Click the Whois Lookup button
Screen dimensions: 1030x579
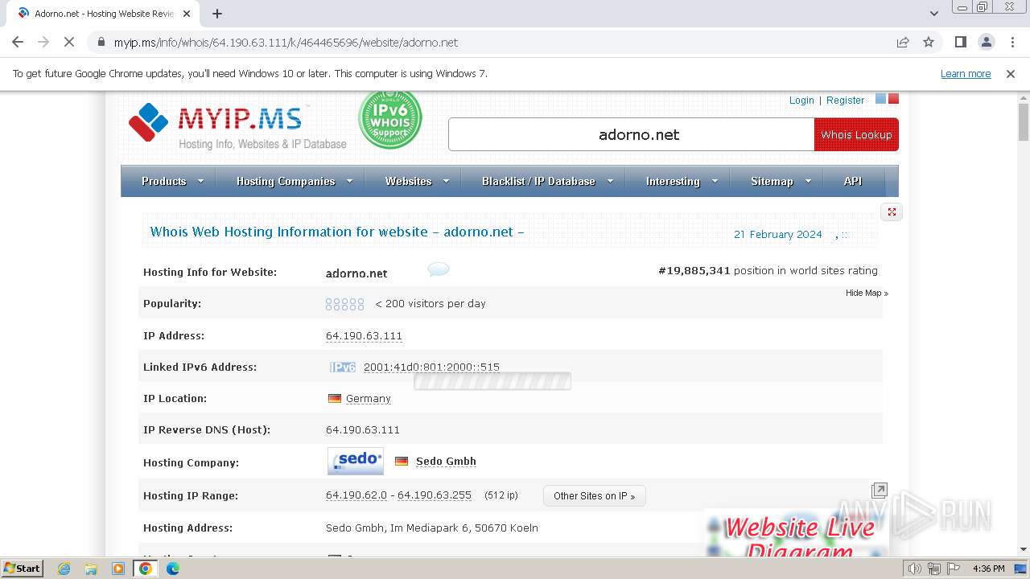click(x=856, y=134)
